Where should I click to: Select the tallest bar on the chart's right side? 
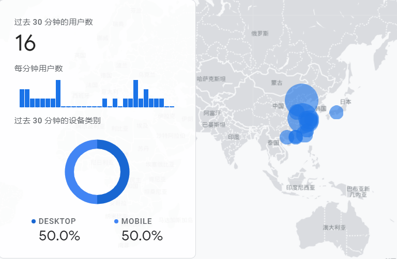(136, 93)
